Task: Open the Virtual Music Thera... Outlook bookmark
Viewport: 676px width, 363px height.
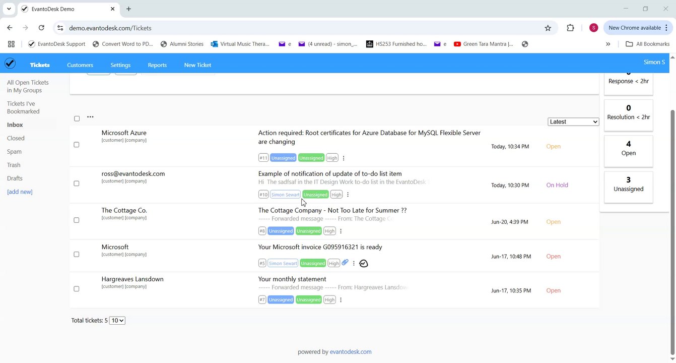Action: click(240, 44)
